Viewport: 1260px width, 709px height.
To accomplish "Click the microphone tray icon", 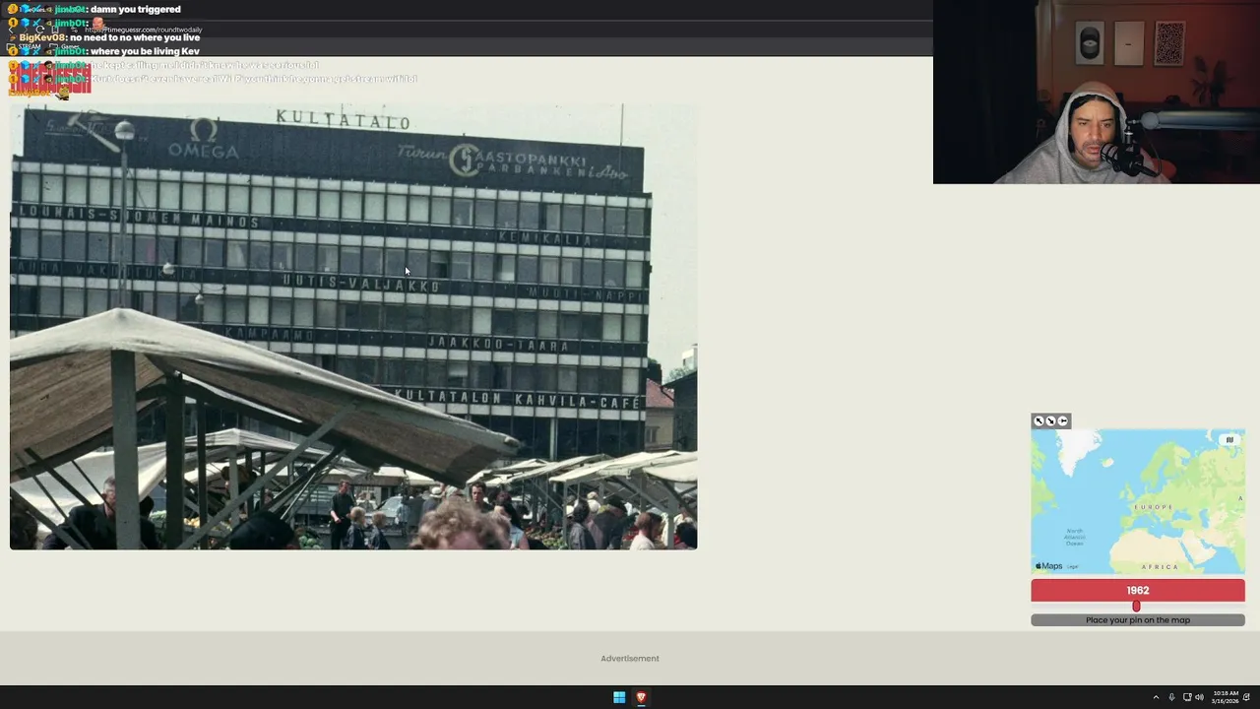I will click(1171, 697).
